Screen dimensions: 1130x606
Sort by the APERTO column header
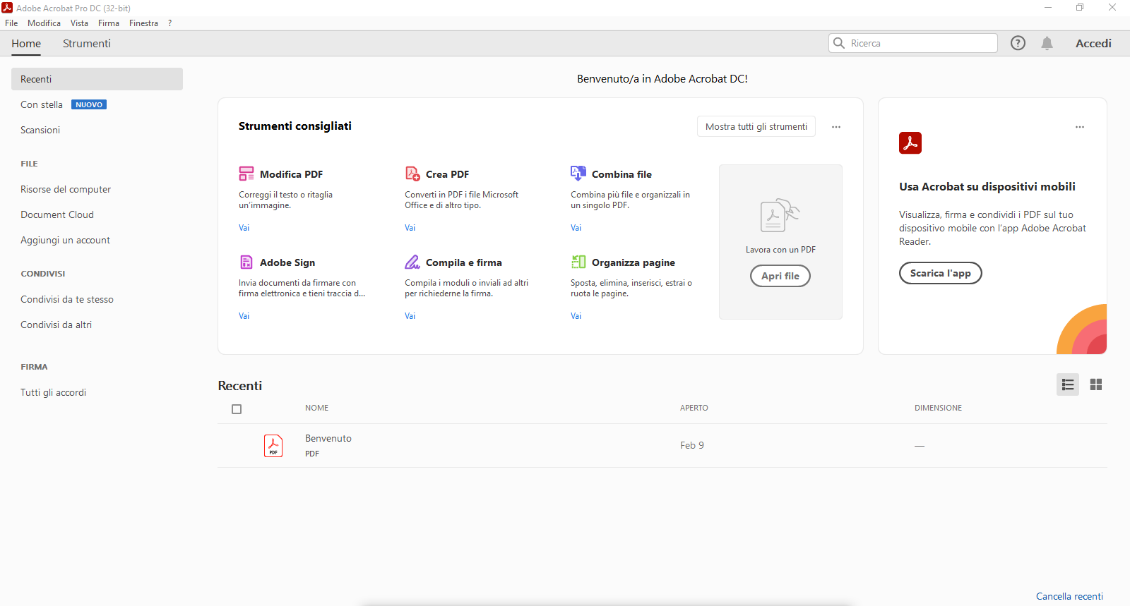(694, 408)
